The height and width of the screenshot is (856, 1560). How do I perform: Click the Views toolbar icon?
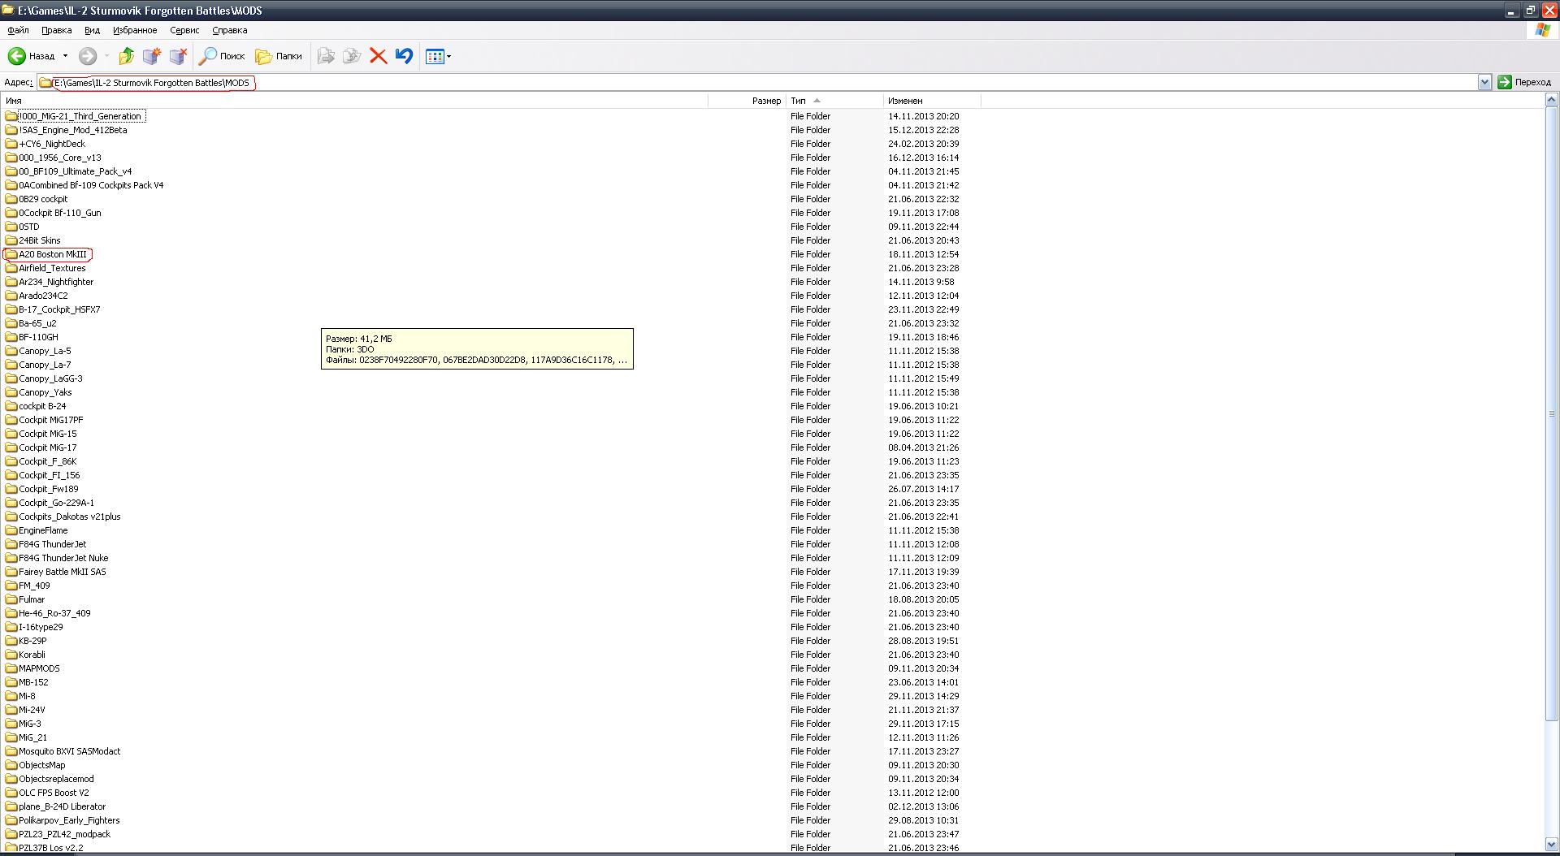[435, 56]
